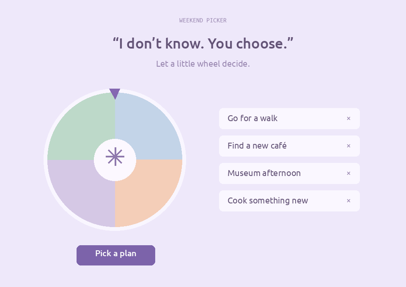
Task: Remove the Find a new café option
Action: click(348, 146)
